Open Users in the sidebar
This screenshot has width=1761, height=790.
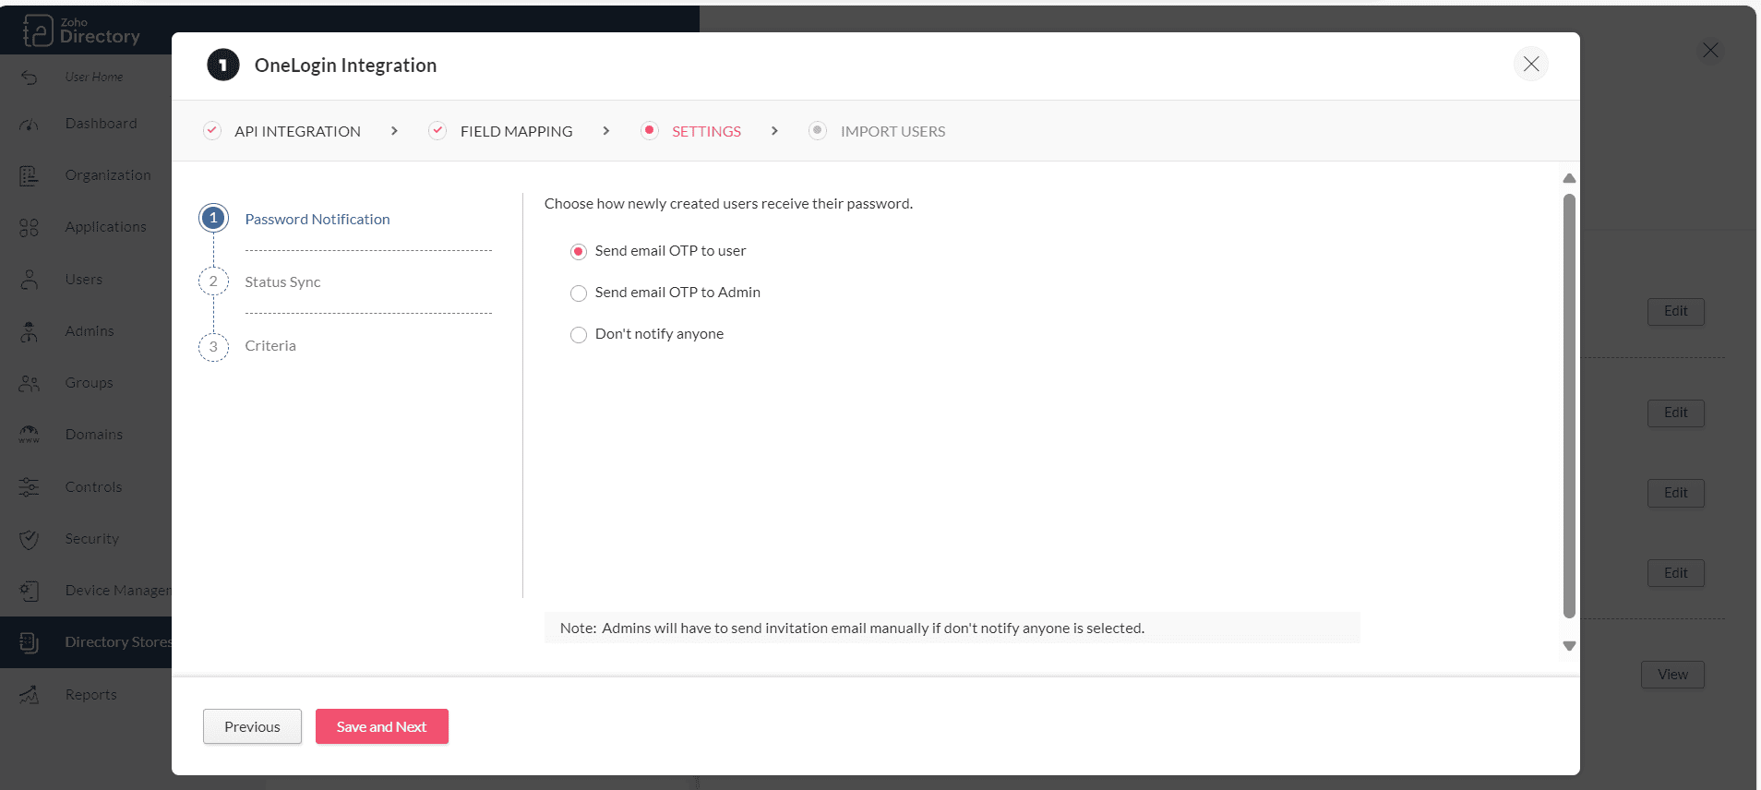click(x=84, y=280)
